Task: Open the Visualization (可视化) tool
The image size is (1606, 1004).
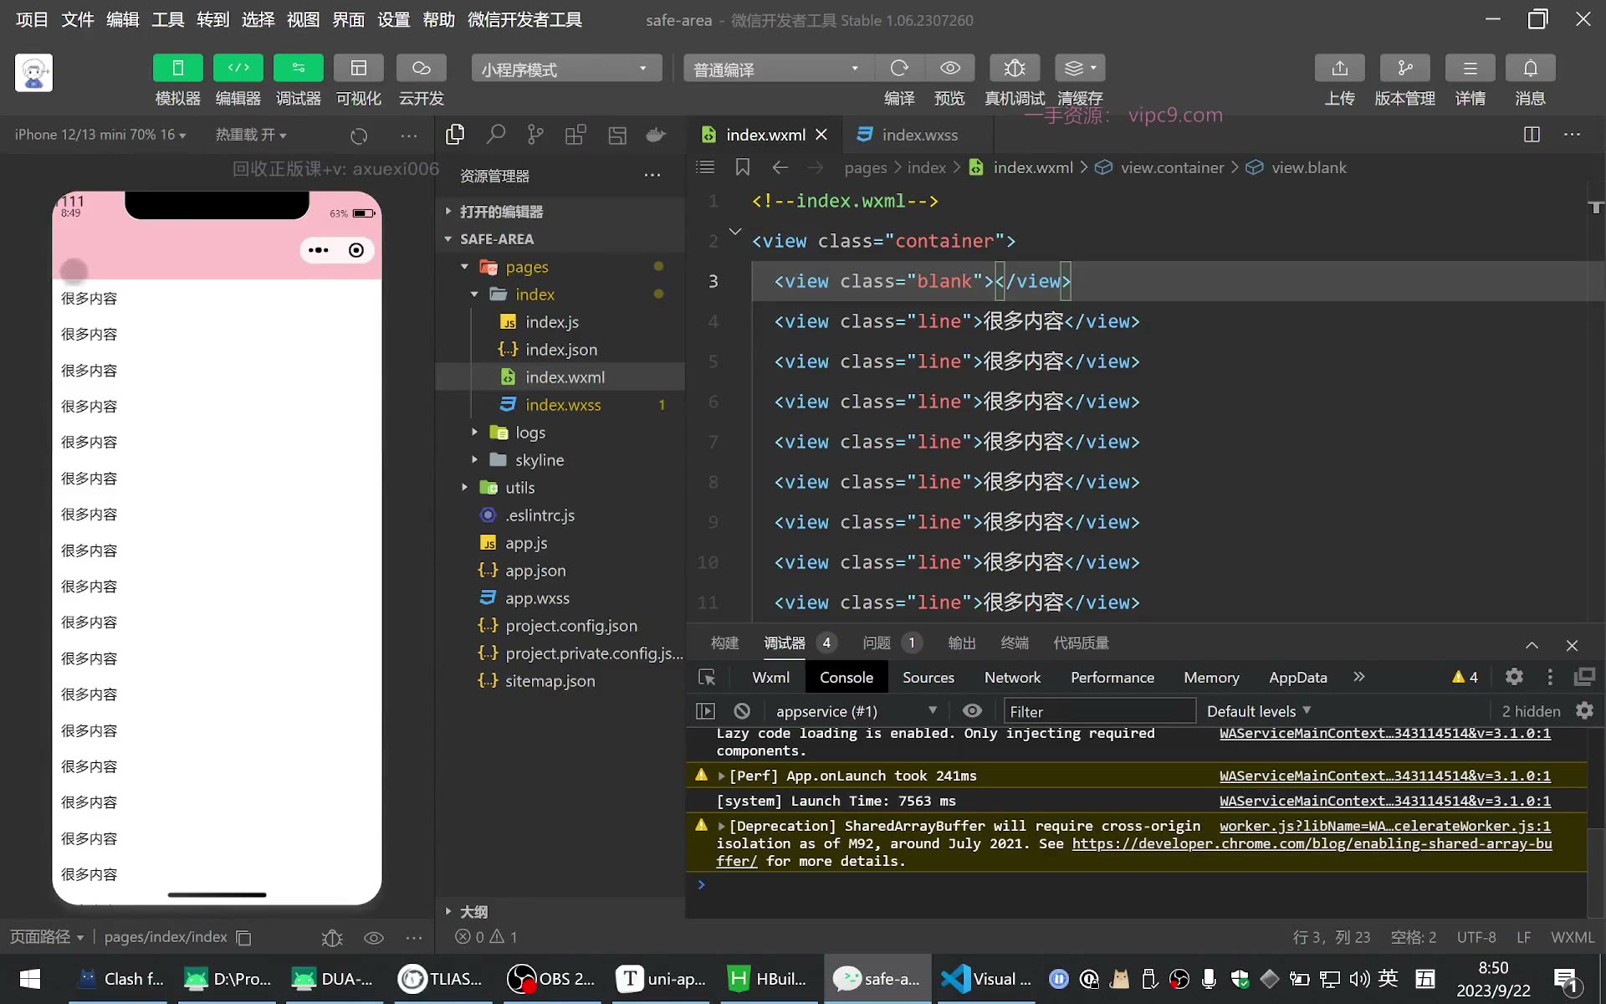Action: click(x=359, y=68)
